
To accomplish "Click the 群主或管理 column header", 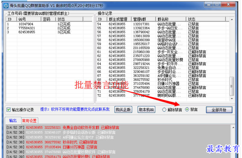I will click(119, 19).
